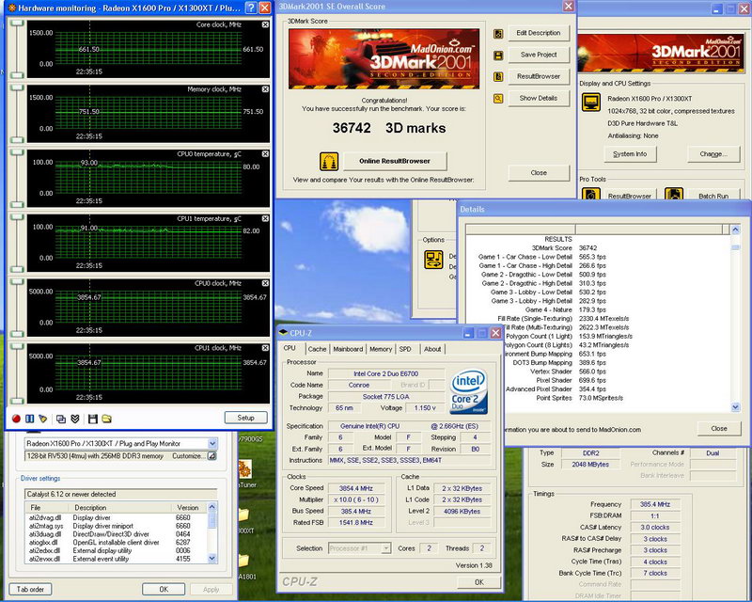
Task: Click the icon beside Edit Description
Action: coord(498,34)
